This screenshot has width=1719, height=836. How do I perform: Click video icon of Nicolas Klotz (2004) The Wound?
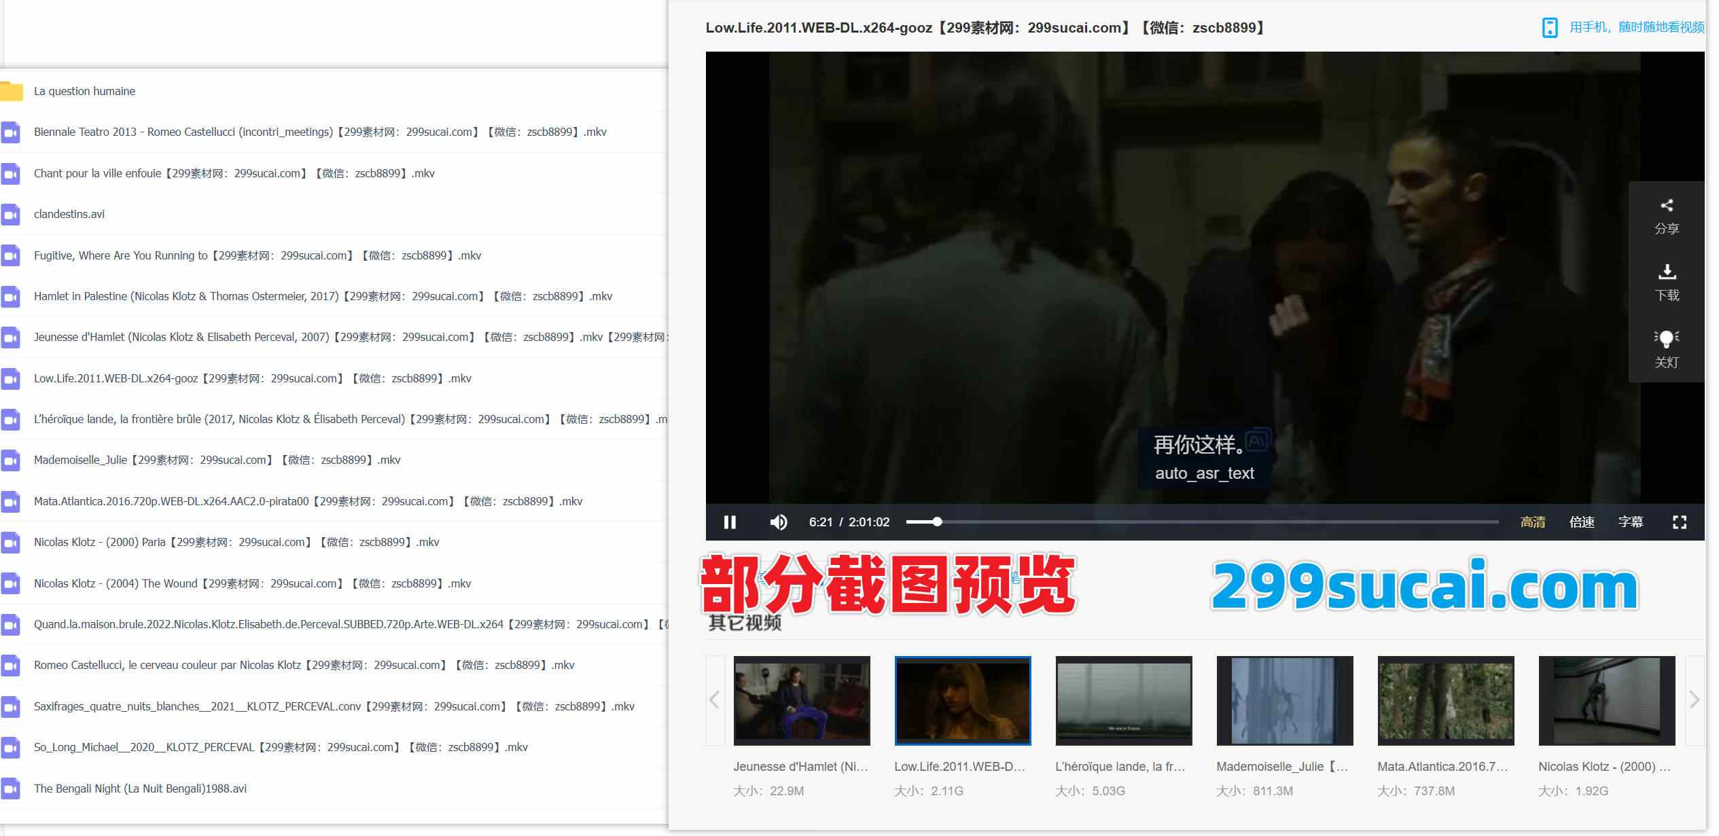click(10, 584)
